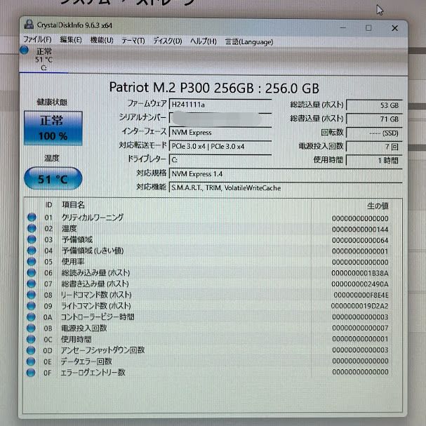Open the ファイル(F) menu

pos(37,39)
